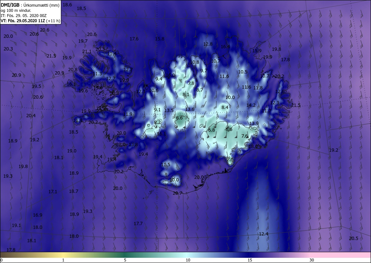Click the 9.1 map value
Screen dimensions: 371x263
coord(157,109)
